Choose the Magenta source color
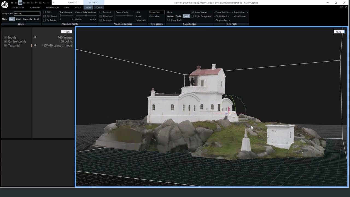Screen dimensions: 350x197 pyautogui.click(x=27, y=19)
